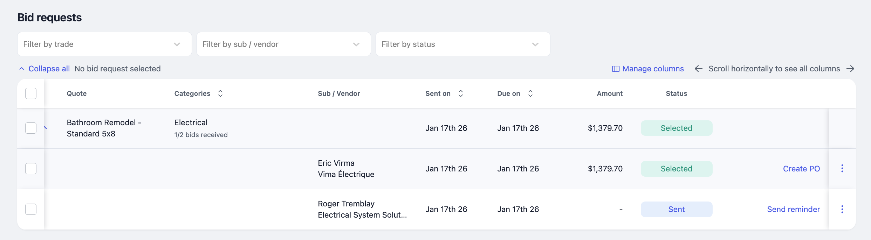This screenshot has height=240, width=871.
Task: Tick the Roger Tremblay bid checkbox
Action: (31, 209)
